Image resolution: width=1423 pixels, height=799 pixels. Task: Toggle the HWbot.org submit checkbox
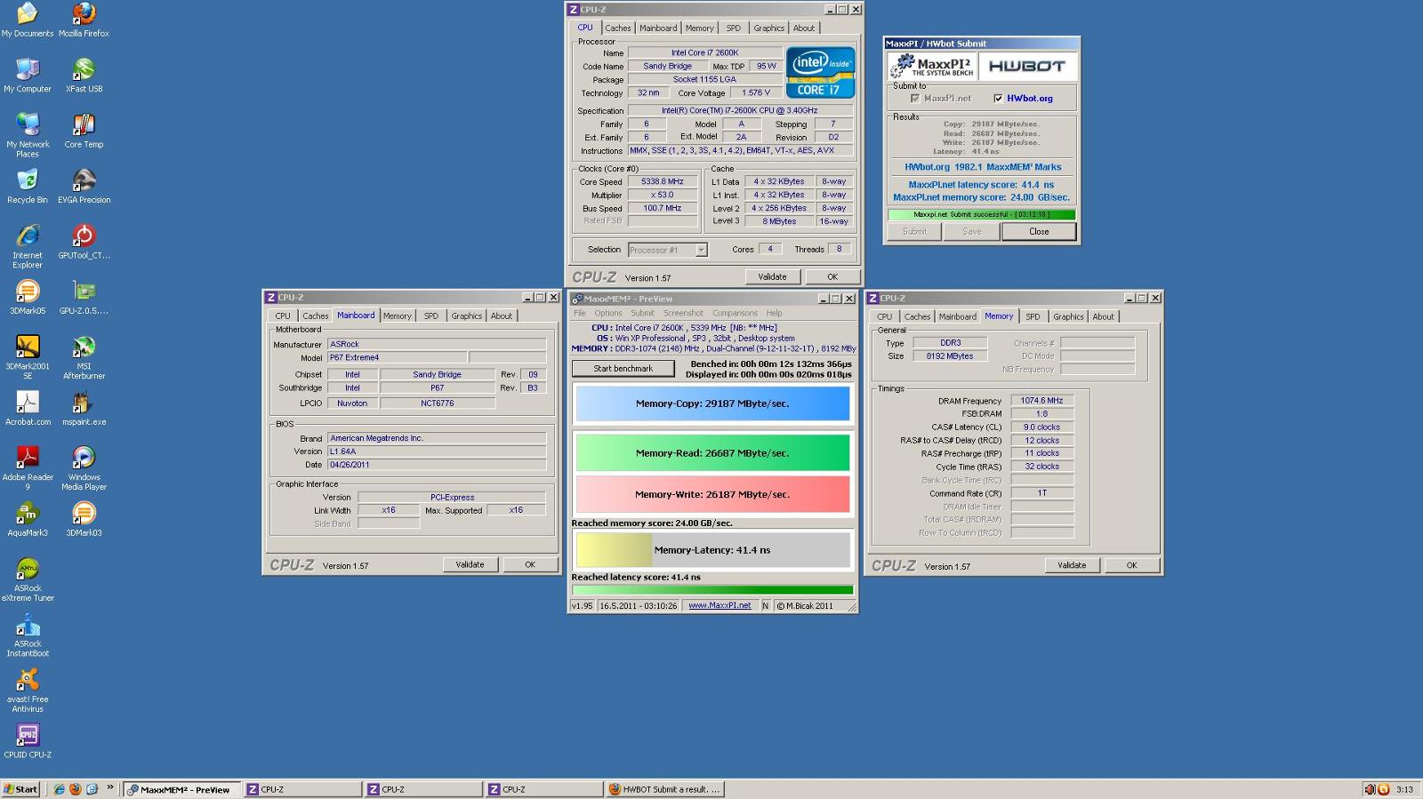coord(998,99)
